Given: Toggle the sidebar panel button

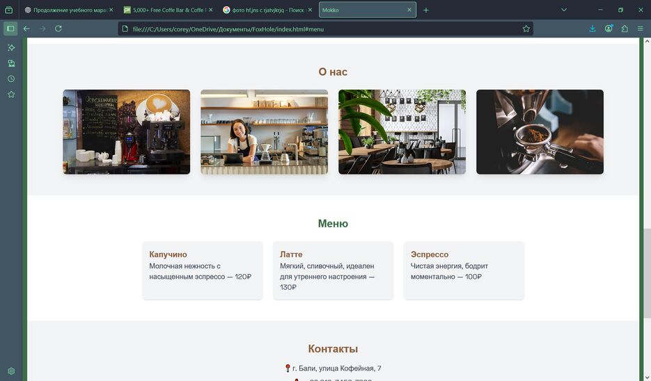Looking at the screenshot, I should coord(11,29).
